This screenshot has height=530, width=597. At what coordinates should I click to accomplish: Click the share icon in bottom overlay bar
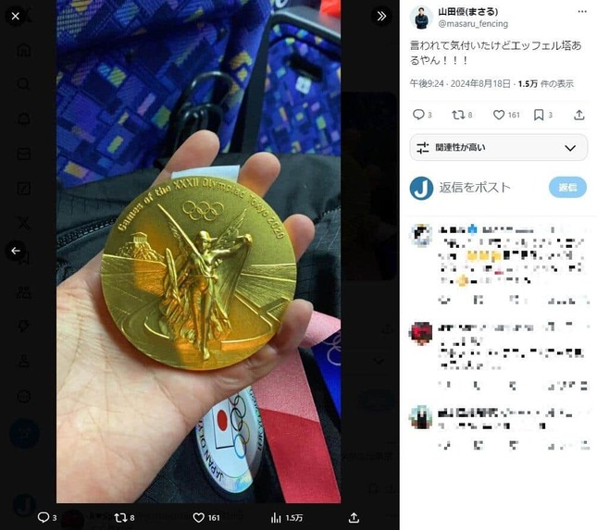pos(354,517)
